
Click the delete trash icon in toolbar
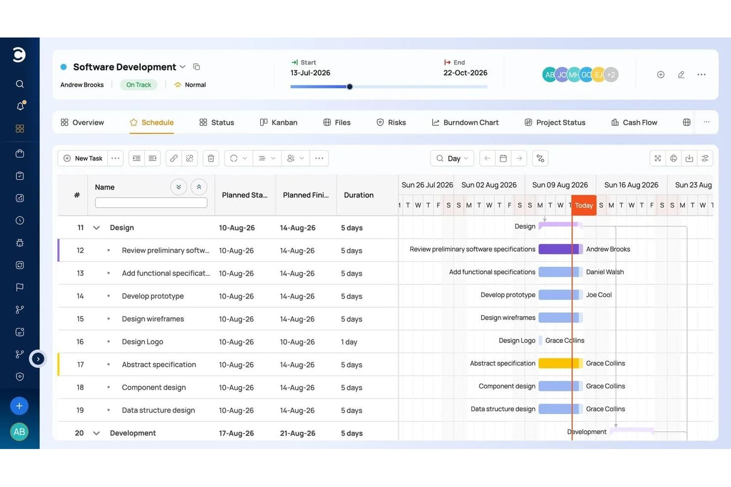[x=211, y=158]
